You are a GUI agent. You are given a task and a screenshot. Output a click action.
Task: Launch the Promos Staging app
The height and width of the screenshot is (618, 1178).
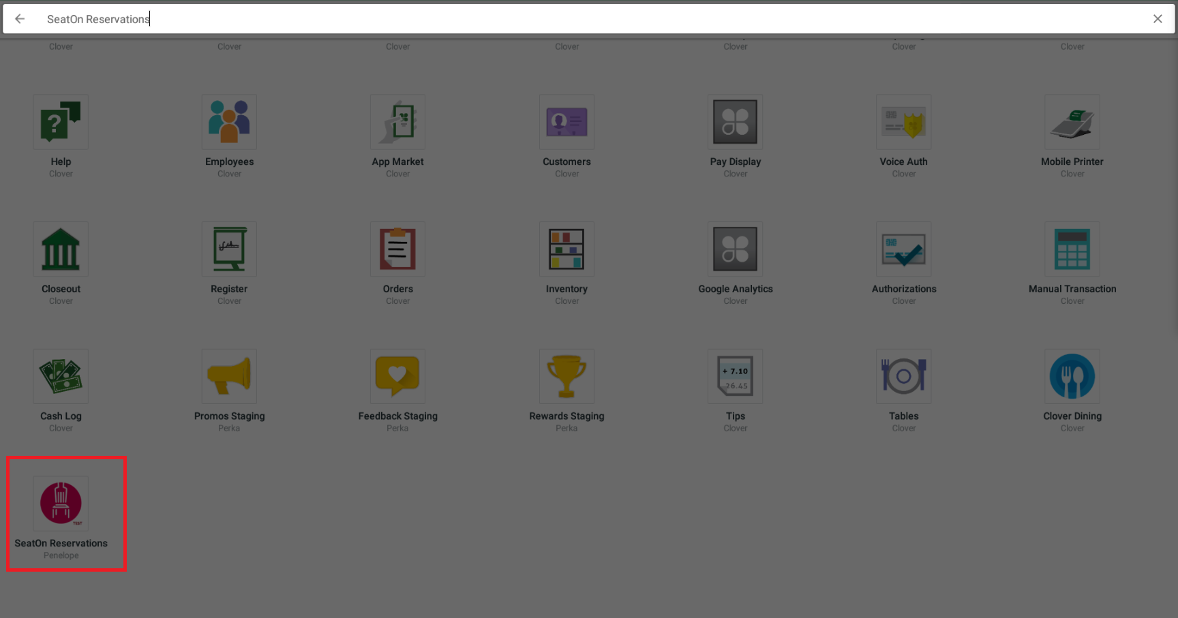tap(229, 377)
